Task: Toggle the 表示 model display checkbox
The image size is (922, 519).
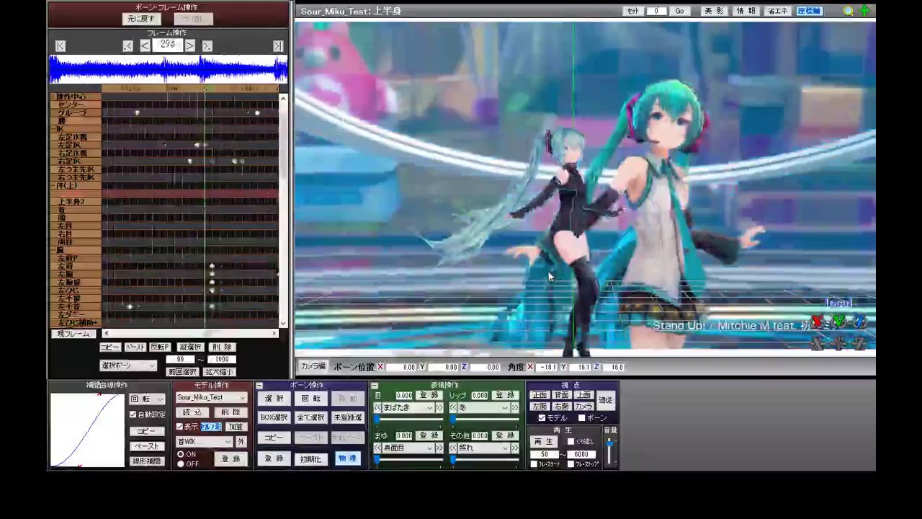Action: tap(179, 427)
